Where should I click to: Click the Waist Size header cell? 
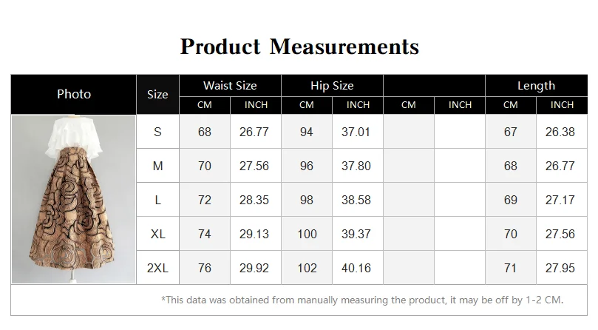pos(230,86)
